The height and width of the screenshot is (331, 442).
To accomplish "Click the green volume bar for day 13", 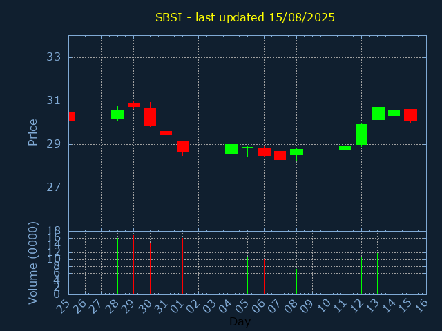I will (378, 274).
